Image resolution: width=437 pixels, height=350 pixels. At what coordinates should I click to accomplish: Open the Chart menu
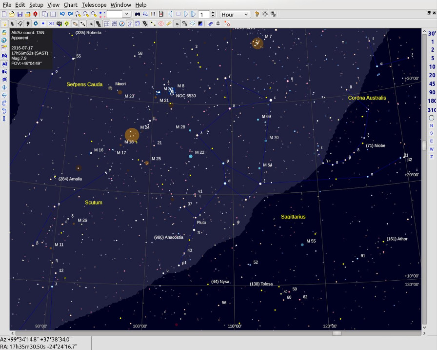71,5
